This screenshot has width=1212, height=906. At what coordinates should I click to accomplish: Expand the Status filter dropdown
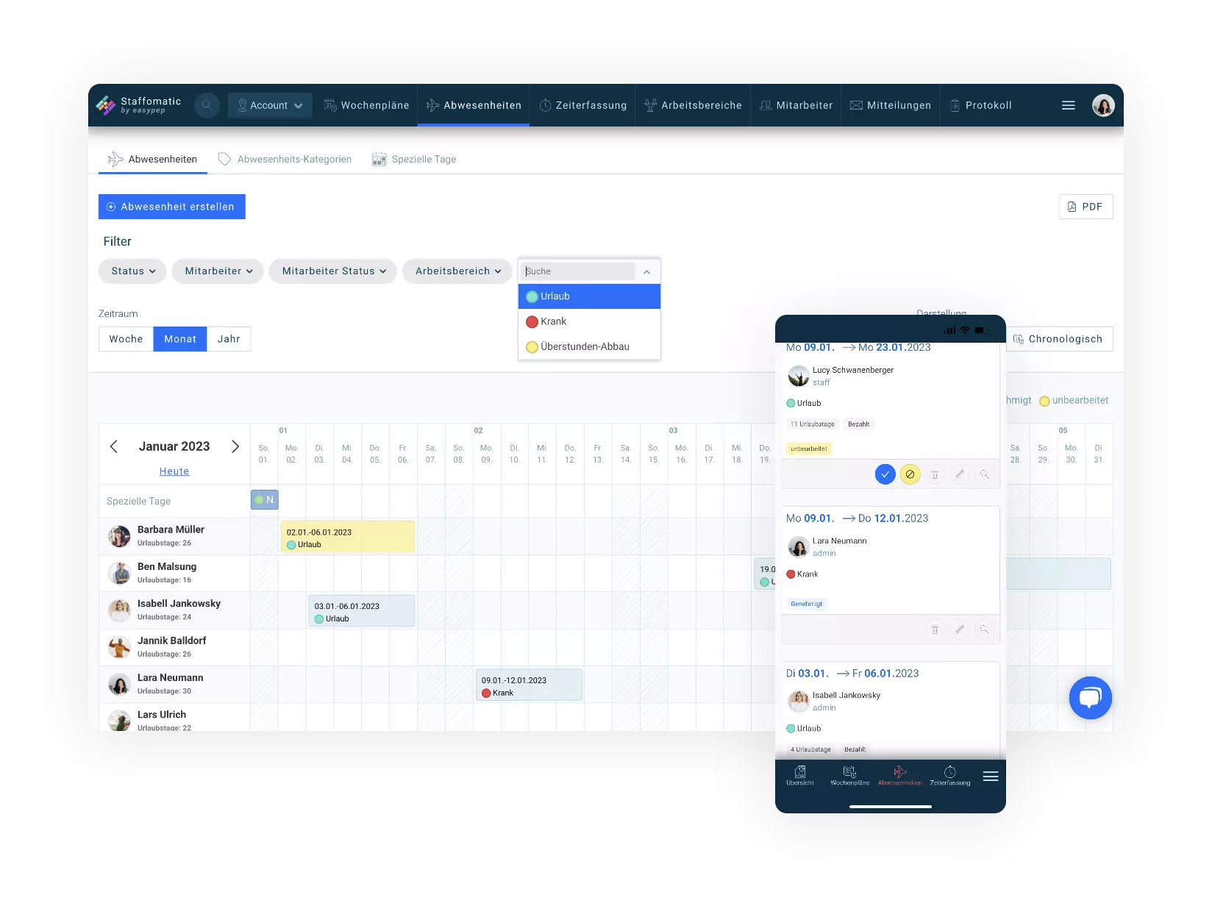(x=133, y=271)
